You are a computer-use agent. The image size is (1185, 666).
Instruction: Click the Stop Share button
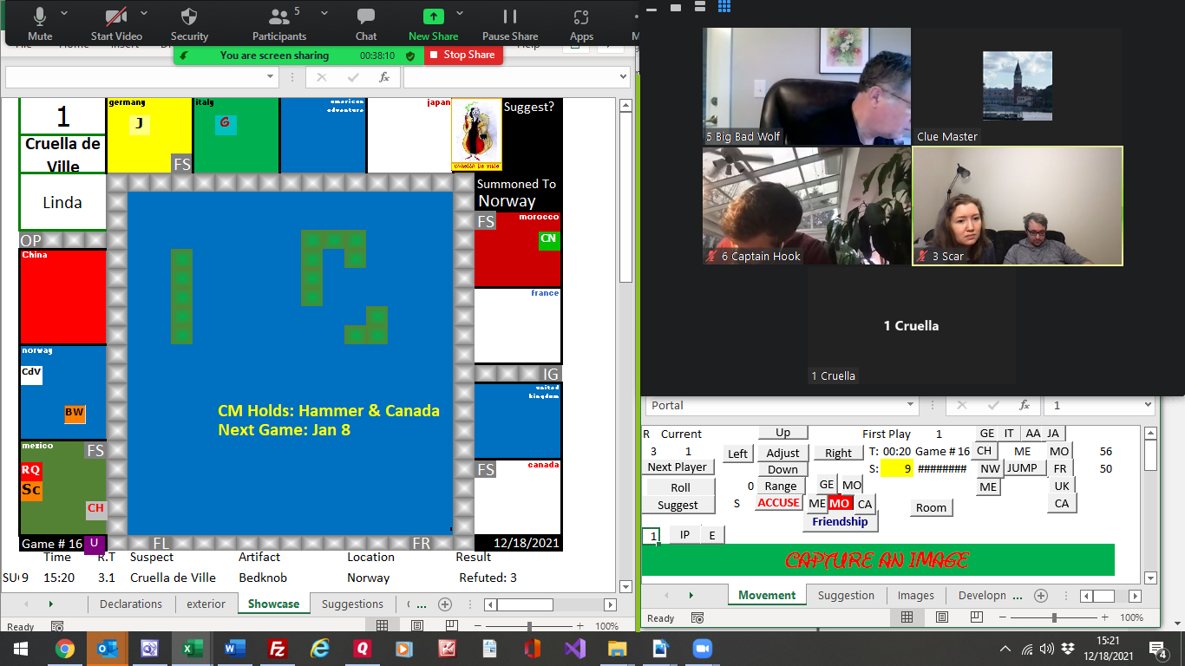[x=463, y=55]
